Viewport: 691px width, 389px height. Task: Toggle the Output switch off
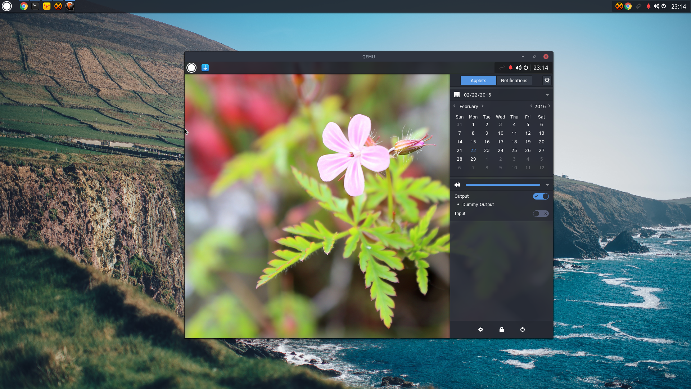(541, 196)
